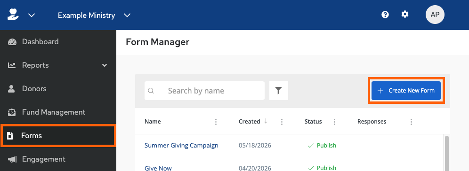Screen dimensions: 469x171
Task: Open settings gear icon
Action: (x=405, y=14)
